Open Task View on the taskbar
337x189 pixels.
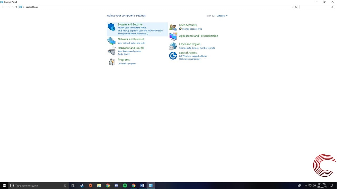point(73,186)
